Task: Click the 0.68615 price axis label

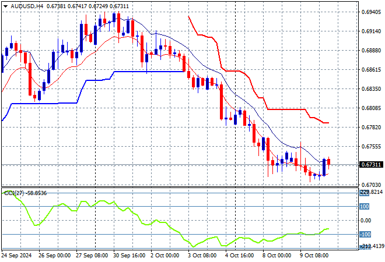Action: tap(370, 69)
